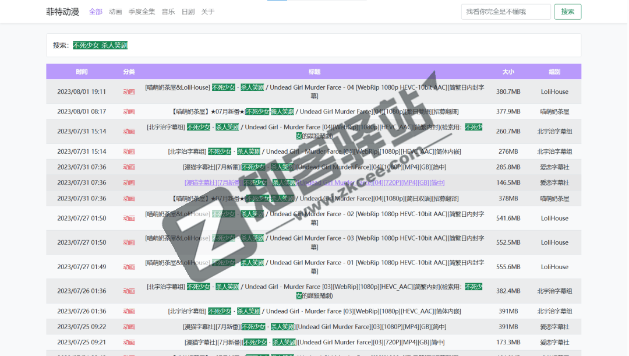Screen dimensions: 629x356
Task: Select the 全部 navigation tab
Action: coord(96,12)
